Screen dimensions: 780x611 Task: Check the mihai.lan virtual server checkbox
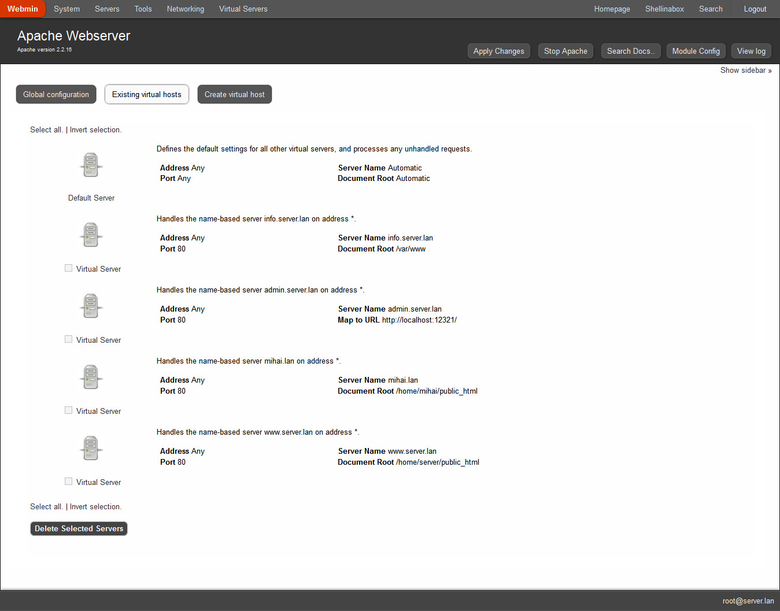coord(69,410)
